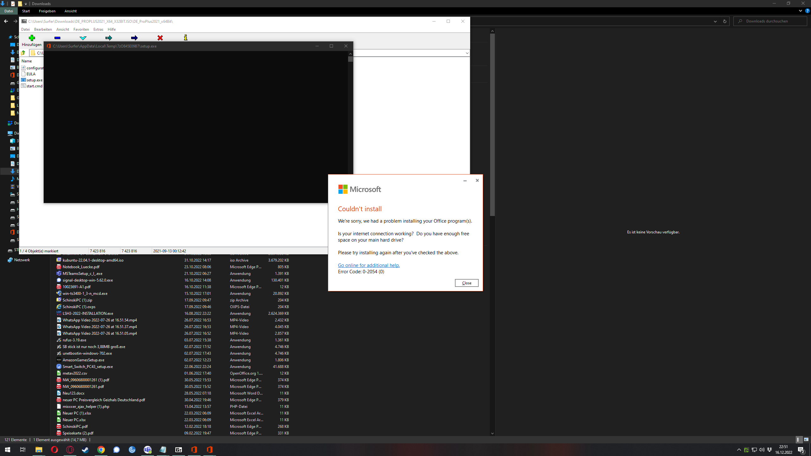Close the Couldn't install dialog
The image size is (811, 456).
coord(466,283)
